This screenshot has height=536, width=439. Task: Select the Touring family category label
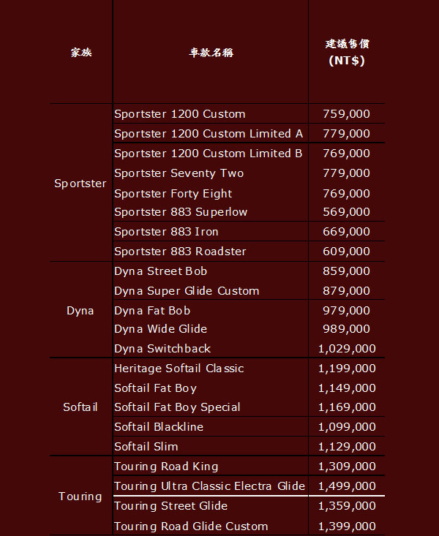click(80, 497)
